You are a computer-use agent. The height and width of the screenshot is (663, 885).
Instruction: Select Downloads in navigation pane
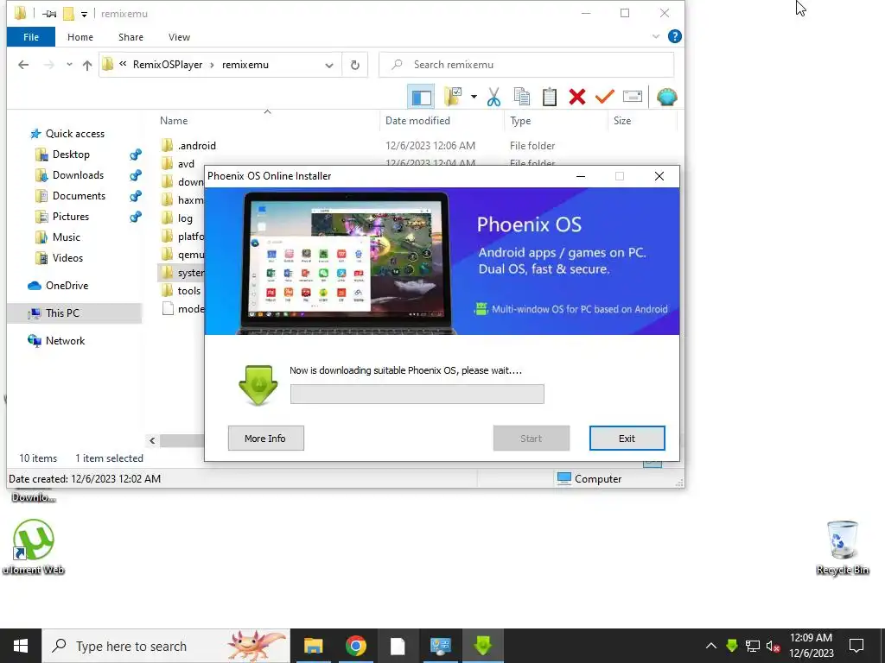tap(78, 175)
